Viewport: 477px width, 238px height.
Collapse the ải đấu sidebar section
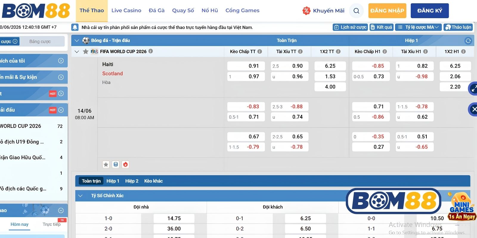tap(61, 110)
